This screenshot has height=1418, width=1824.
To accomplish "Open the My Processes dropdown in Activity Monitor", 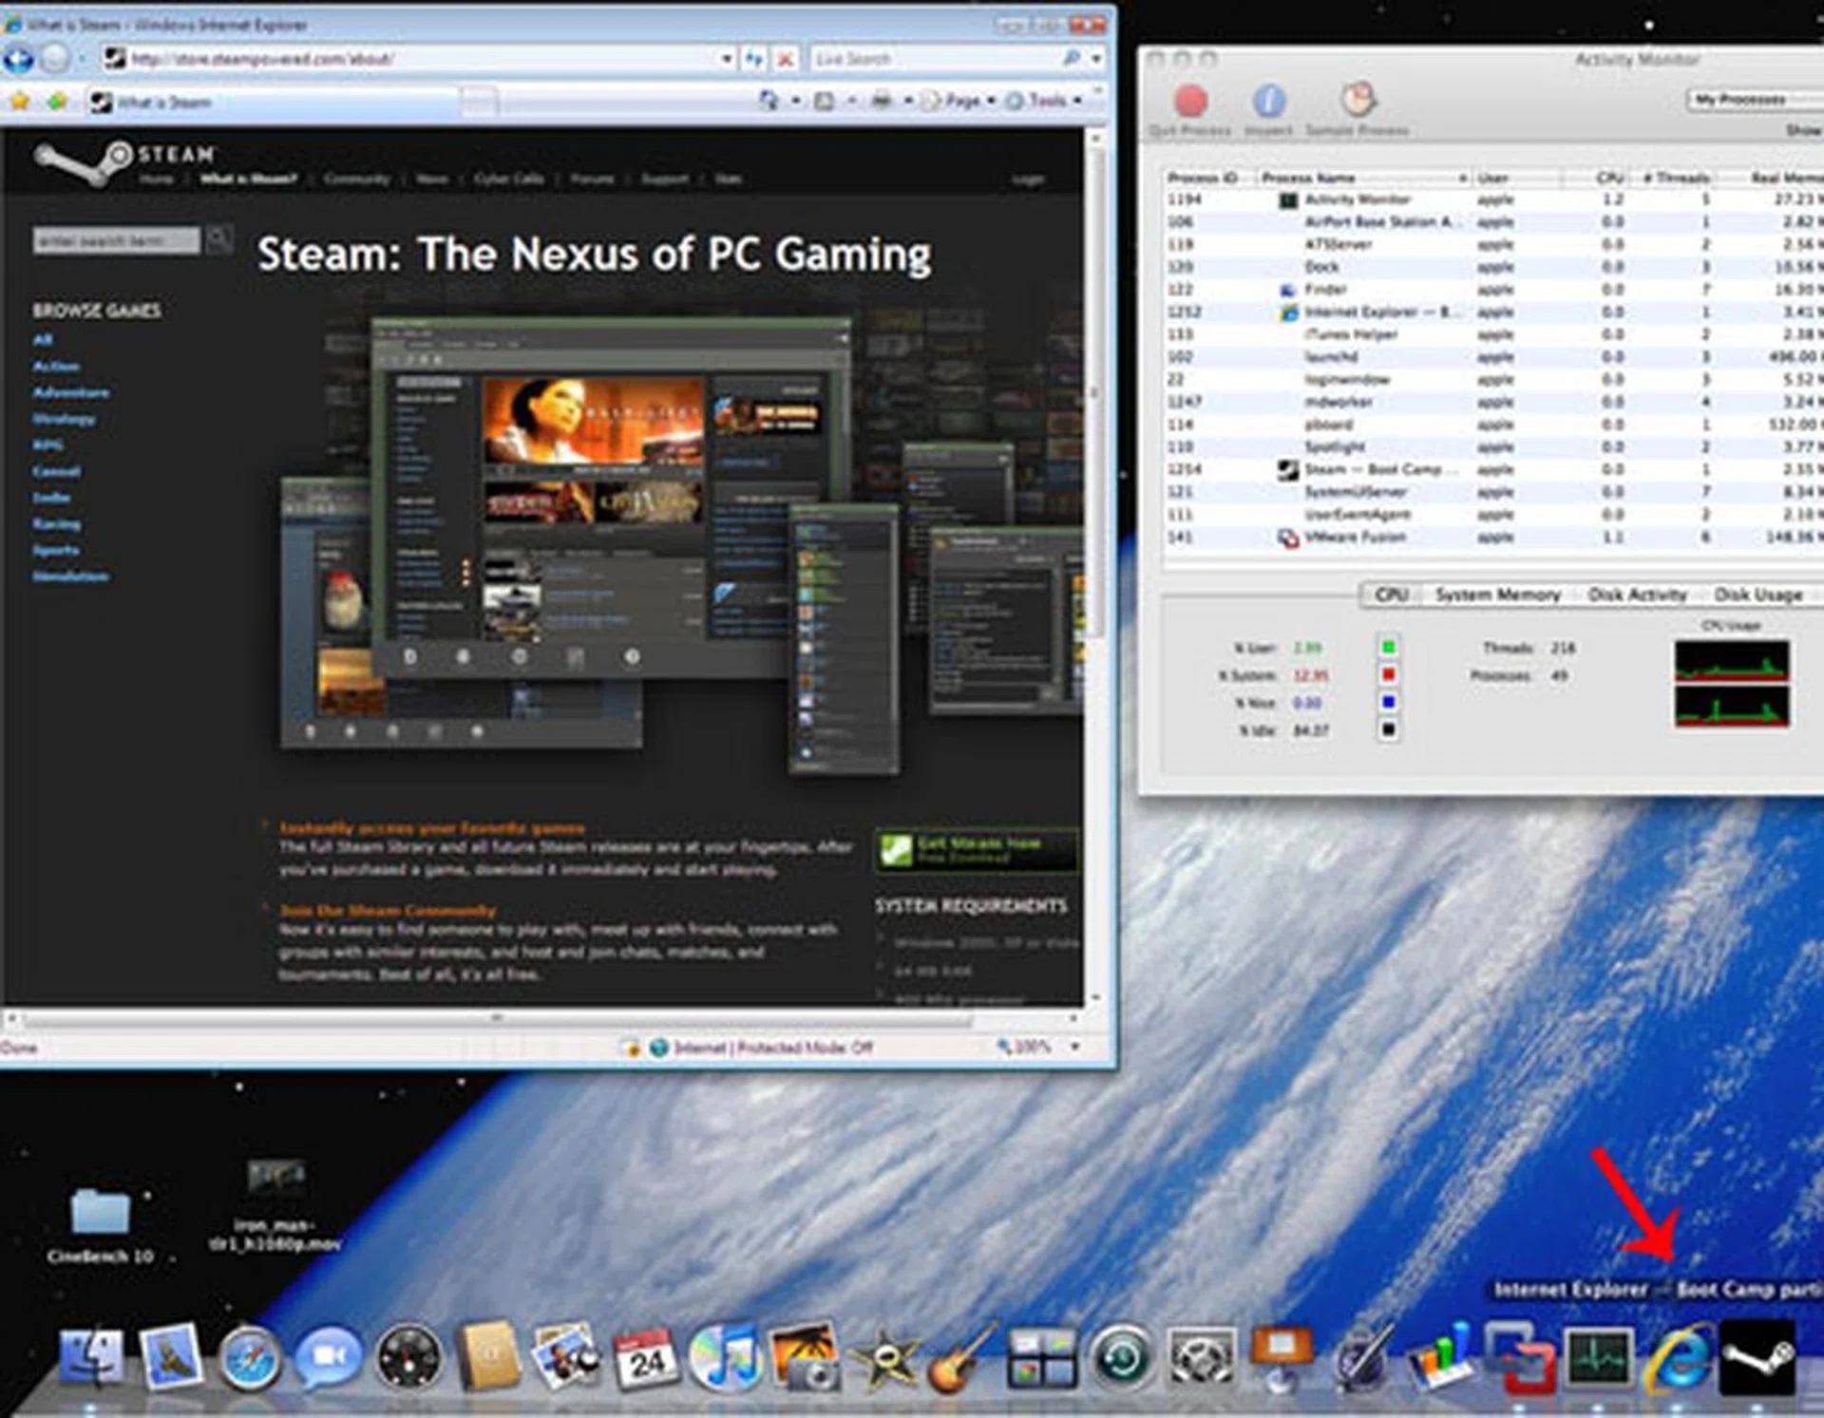I will pos(1751,100).
